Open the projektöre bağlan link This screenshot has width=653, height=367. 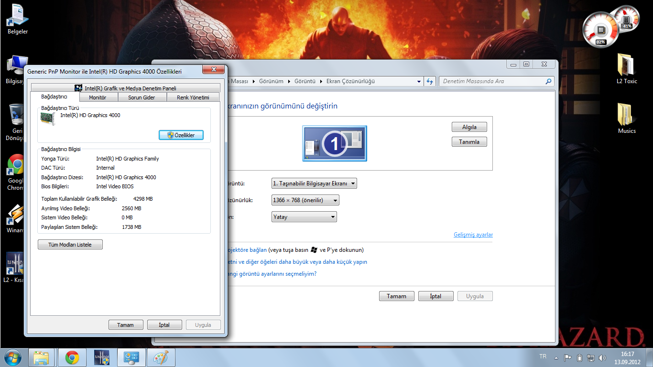247,250
